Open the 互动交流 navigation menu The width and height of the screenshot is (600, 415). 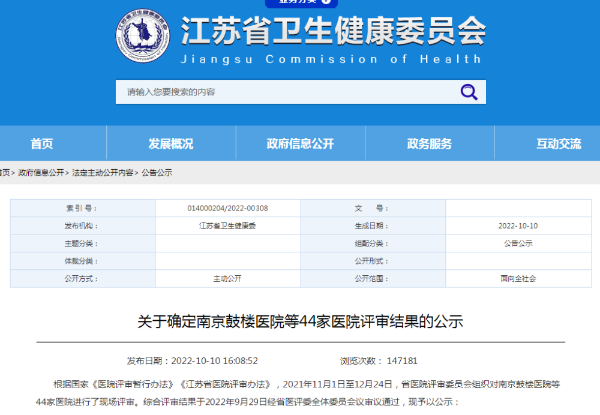click(559, 144)
